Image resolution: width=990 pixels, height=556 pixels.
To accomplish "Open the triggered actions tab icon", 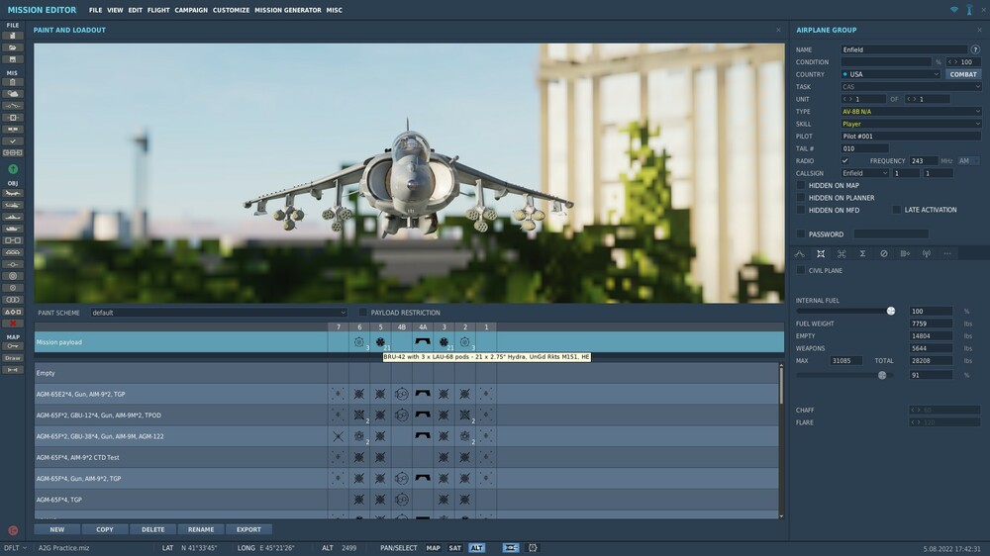I will coord(841,253).
